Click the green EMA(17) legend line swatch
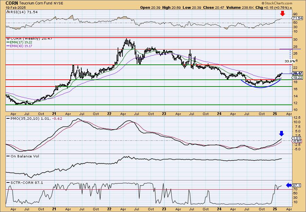 [8, 42]
